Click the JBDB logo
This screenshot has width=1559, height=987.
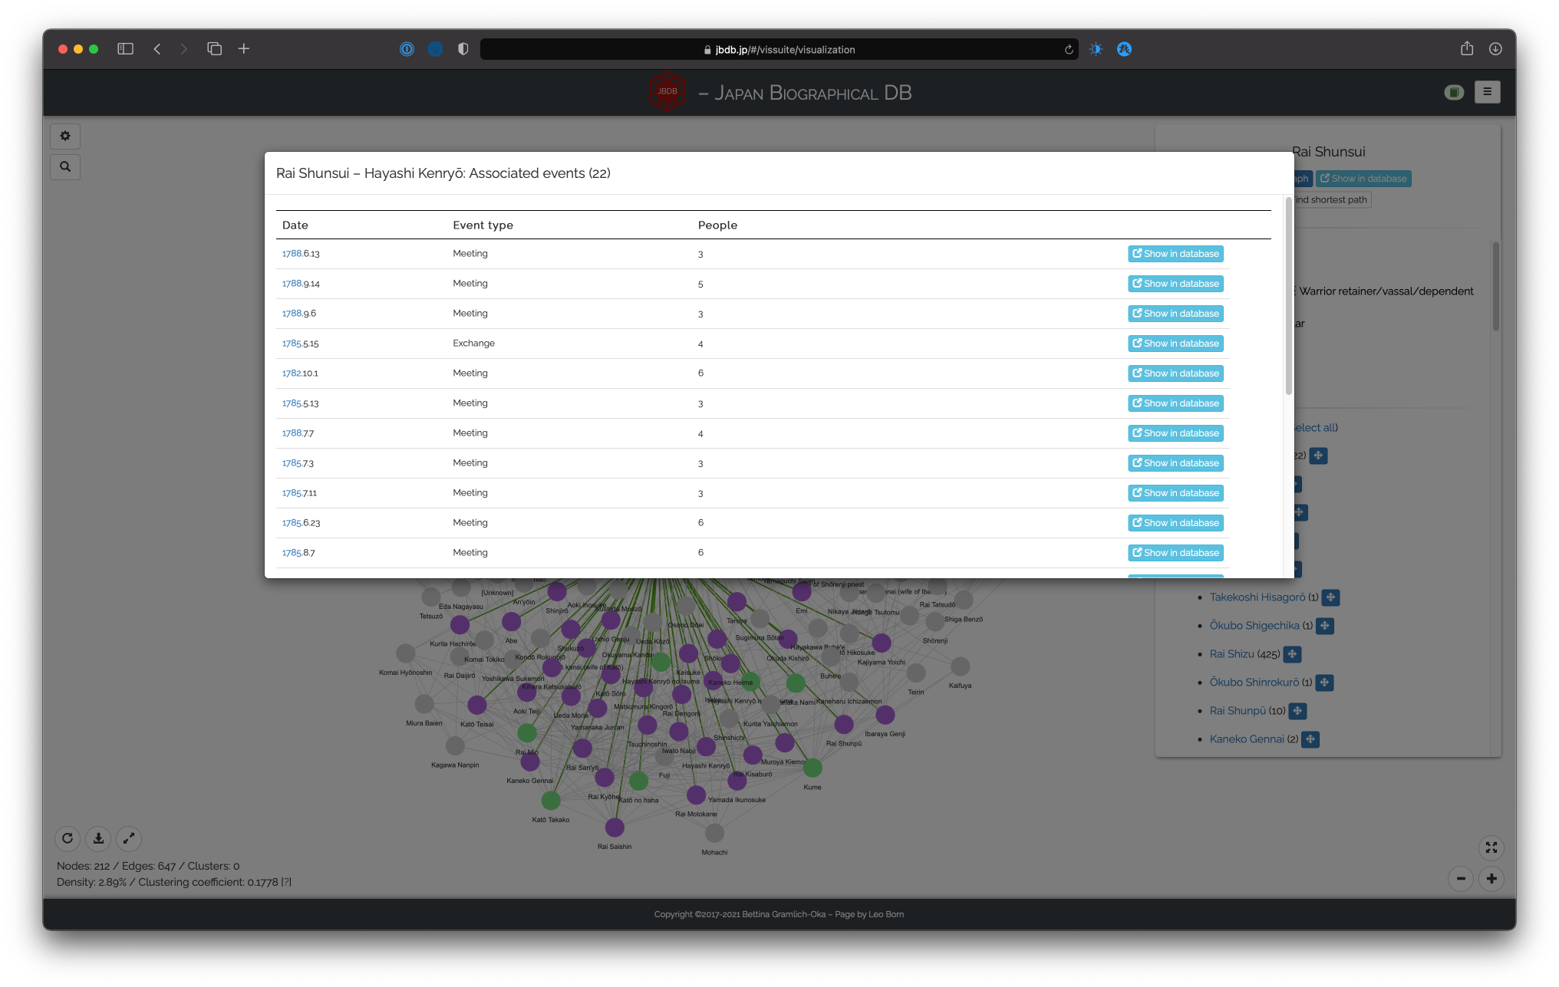667,92
